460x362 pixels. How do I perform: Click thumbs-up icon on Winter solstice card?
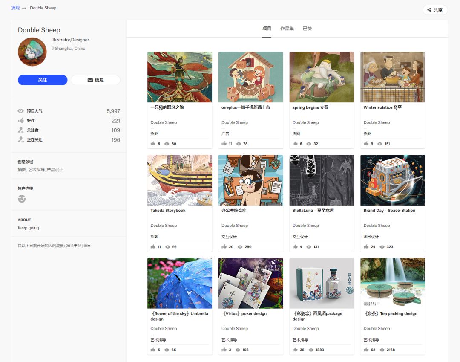click(366, 144)
